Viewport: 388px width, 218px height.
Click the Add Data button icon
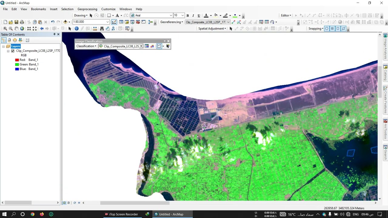[x=65, y=22]
